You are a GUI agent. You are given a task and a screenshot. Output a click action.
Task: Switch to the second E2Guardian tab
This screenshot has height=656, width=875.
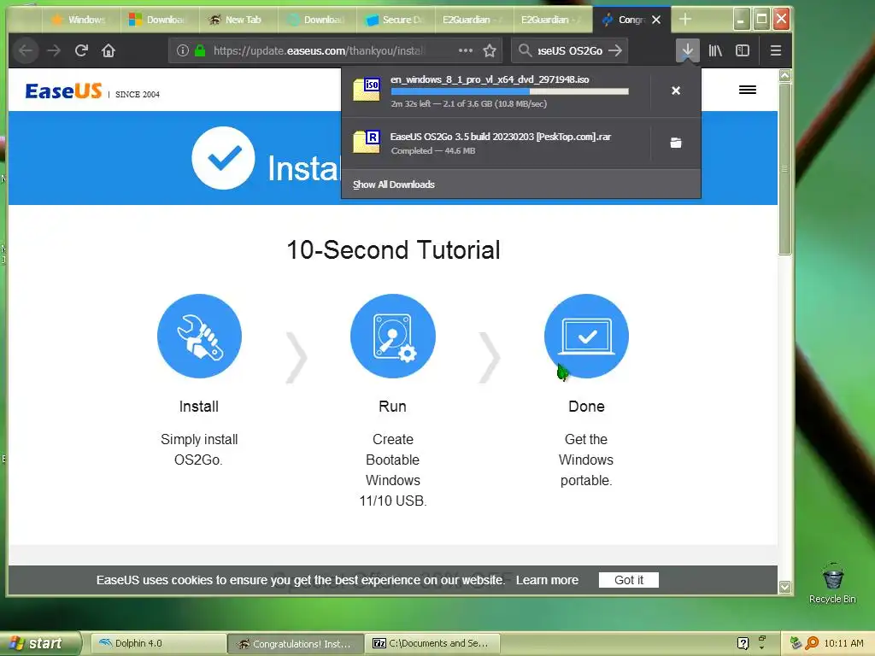coord(552,20)
